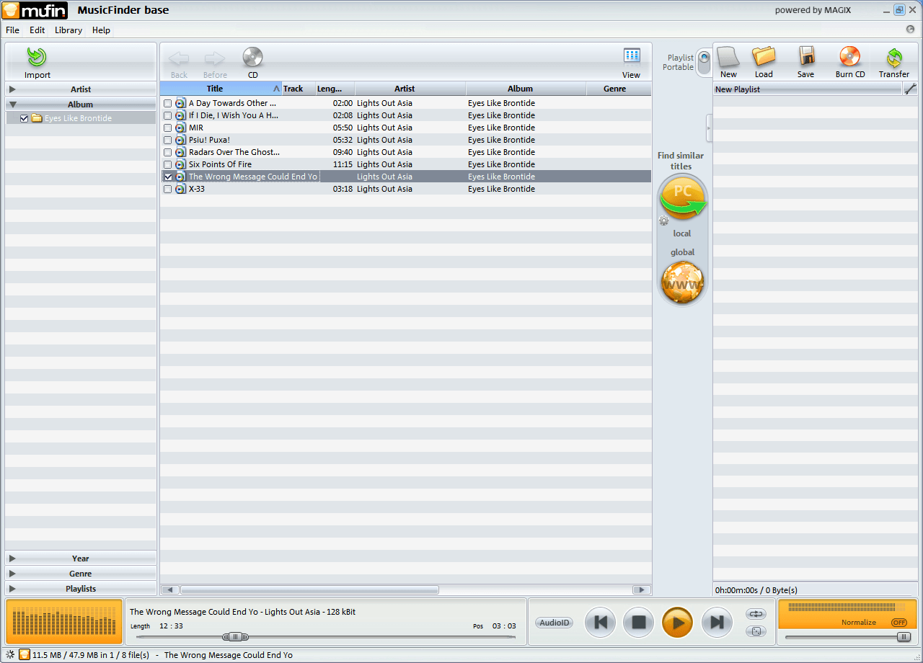Click the top-right online status icon

pos(910,30)
